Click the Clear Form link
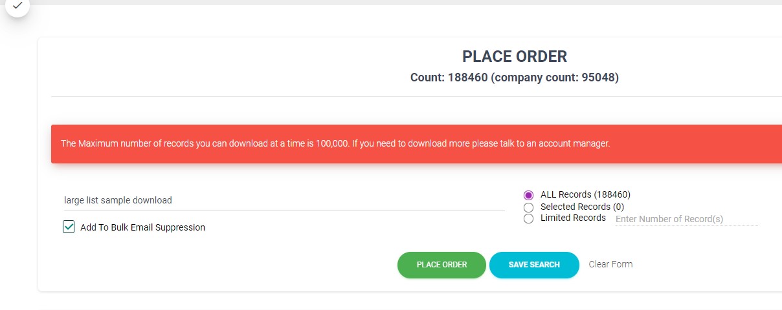This screenshot has height=310, width=782. click(x=610, y=264)
